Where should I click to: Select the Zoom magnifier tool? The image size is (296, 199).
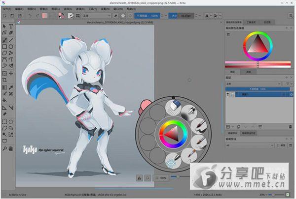(x=4, y=148)
